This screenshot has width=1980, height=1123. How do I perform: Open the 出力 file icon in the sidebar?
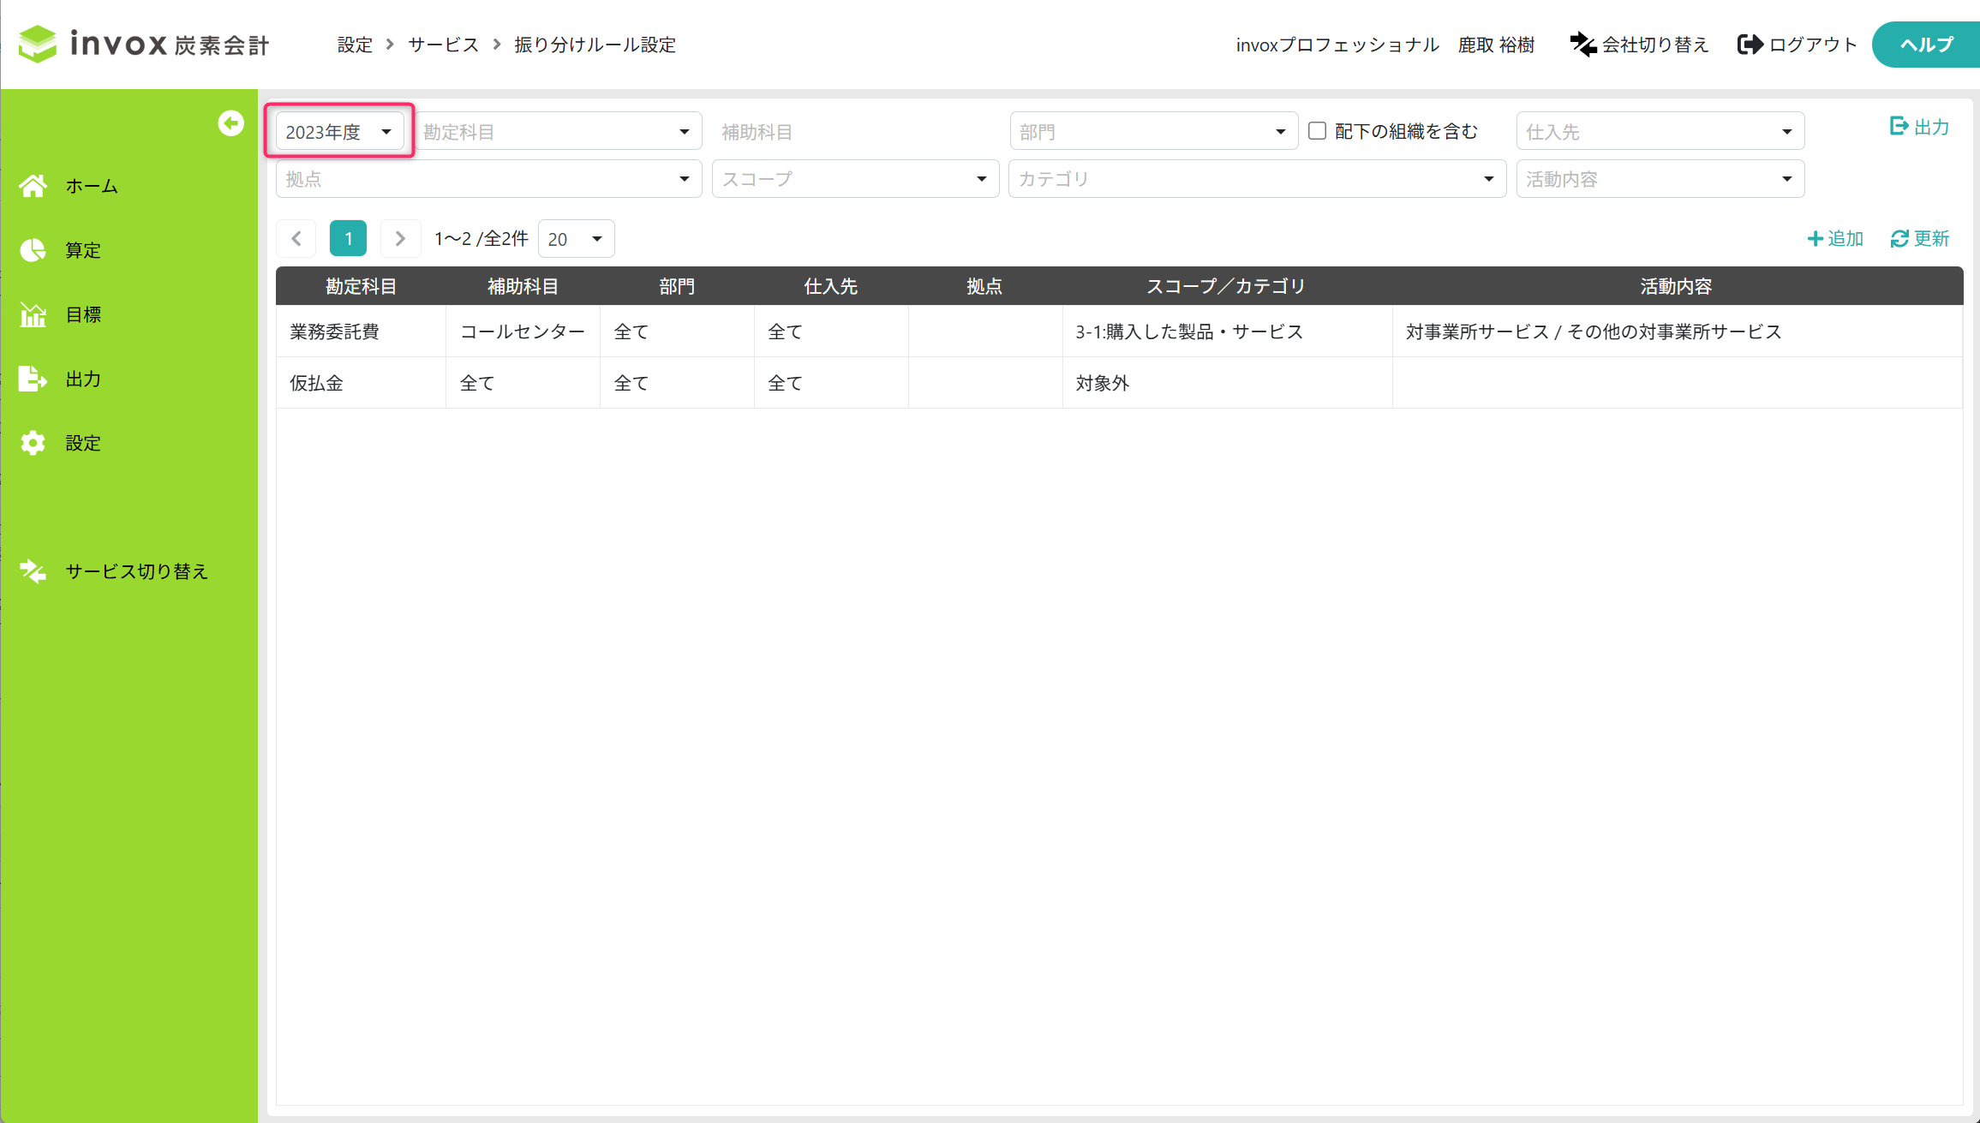(x=33, y=379)
